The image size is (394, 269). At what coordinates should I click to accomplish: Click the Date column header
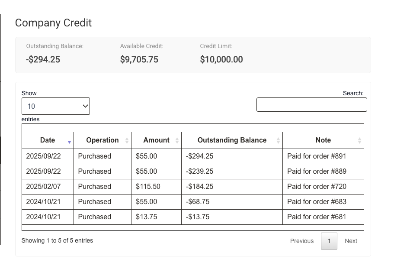[48, 140]
